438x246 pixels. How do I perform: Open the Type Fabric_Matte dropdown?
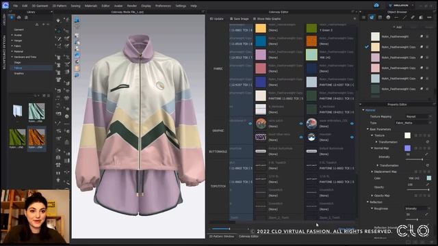[x=413, y=123]
